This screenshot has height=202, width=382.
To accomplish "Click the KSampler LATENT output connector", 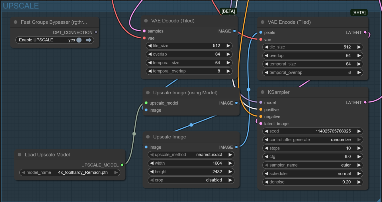I will point(365,103).
